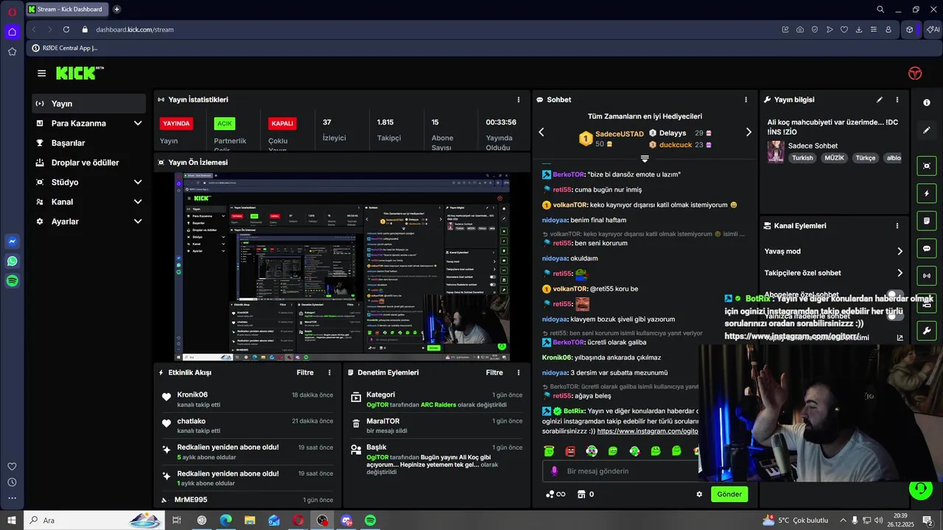
Task: Toggle the wrench stream info widget icon in the right rail
Action: (927, 331)
